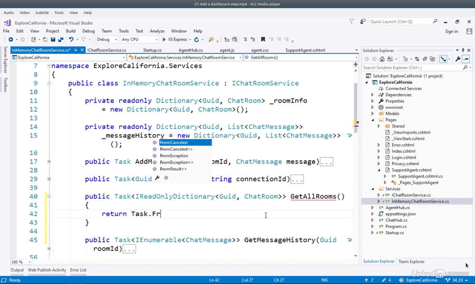The width and height of the screenshot is (475, 284).
Task: Open the Server Explorer side tab
Action: pyautogui.click(x=5, y=60)
